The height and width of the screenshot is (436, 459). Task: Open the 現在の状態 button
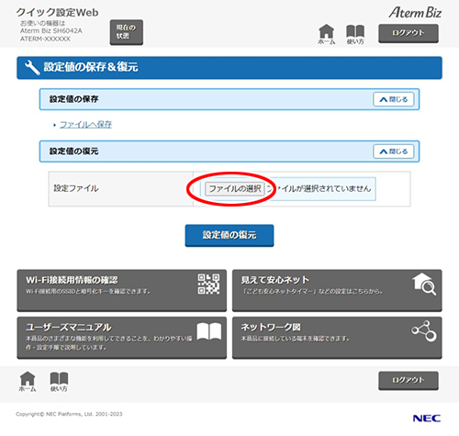(127, 32)
